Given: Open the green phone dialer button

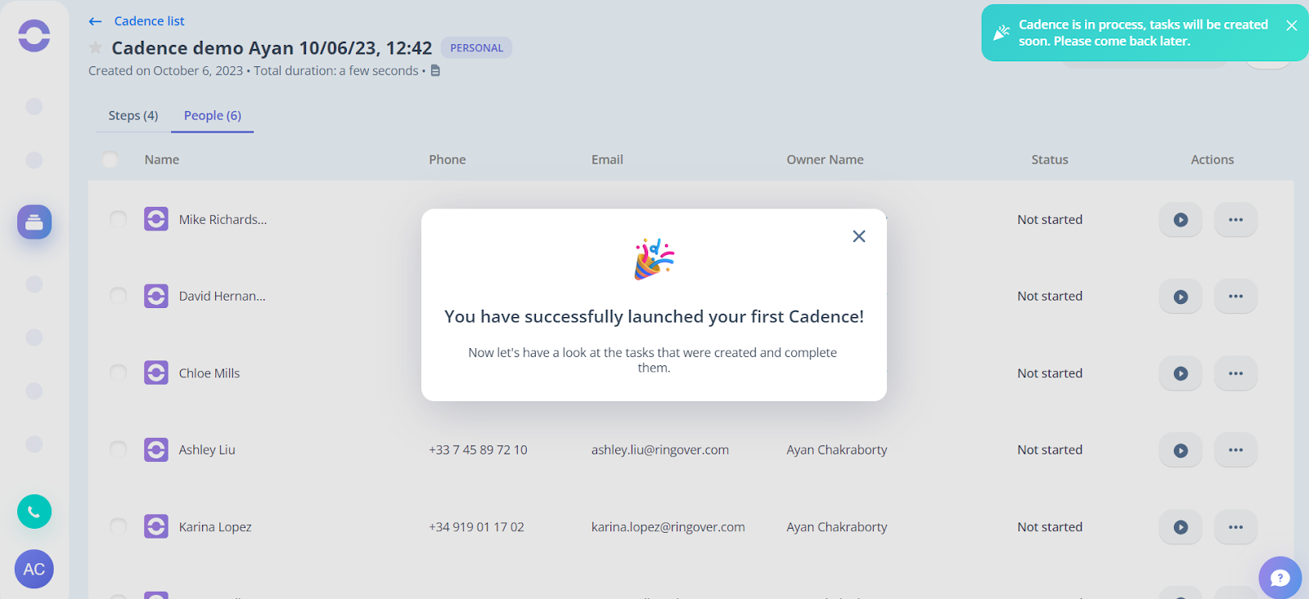Looking at the screenshot, I should [x=34, y=512].
